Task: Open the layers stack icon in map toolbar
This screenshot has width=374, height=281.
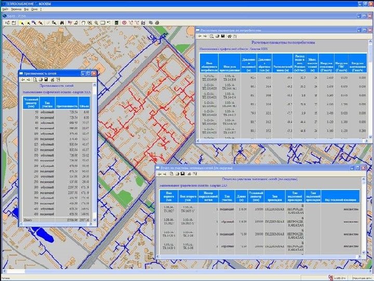Action: 116,23
